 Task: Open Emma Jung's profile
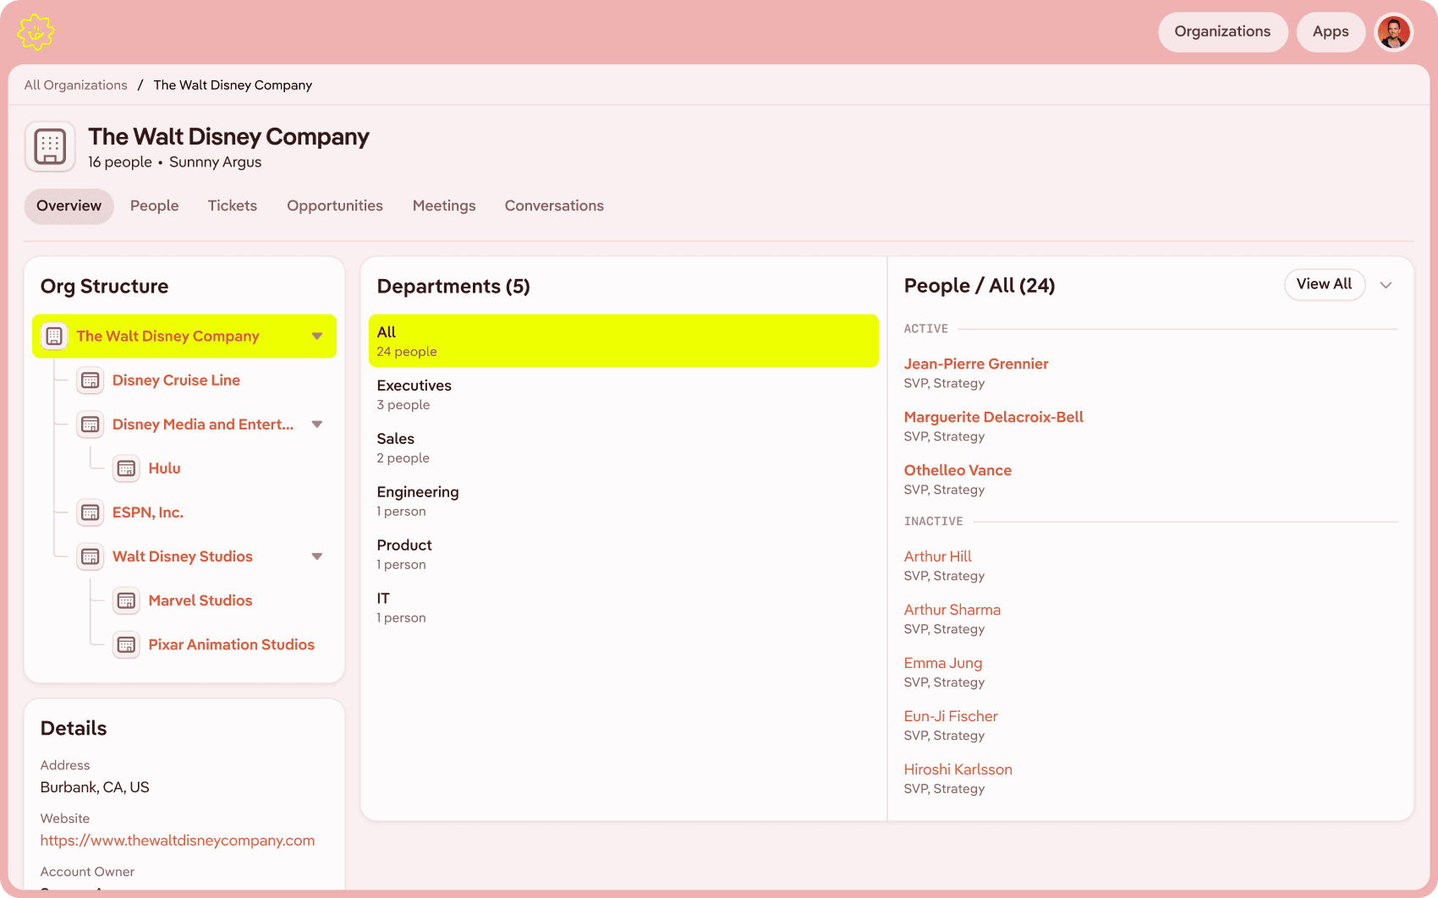pyautogui.click(x=943, y=663)
